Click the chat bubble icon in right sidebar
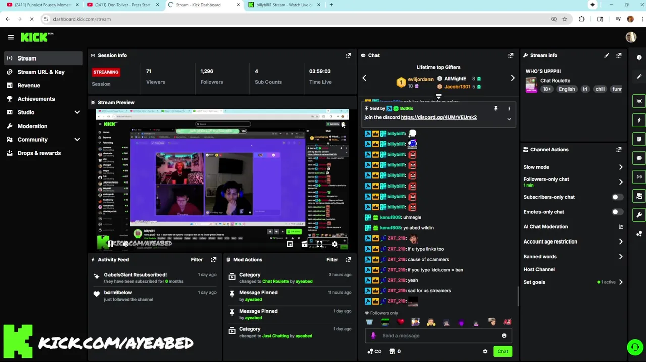 pyautogui.click(x=639, y=158)
